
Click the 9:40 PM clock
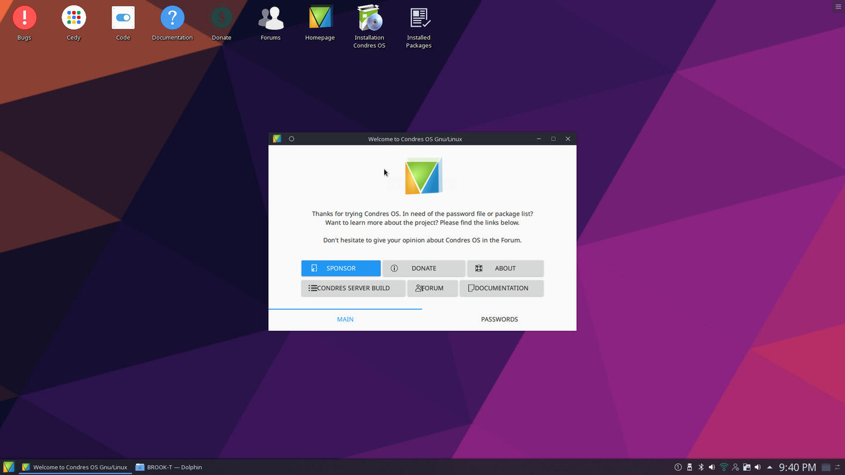click(x=797, y=467)
